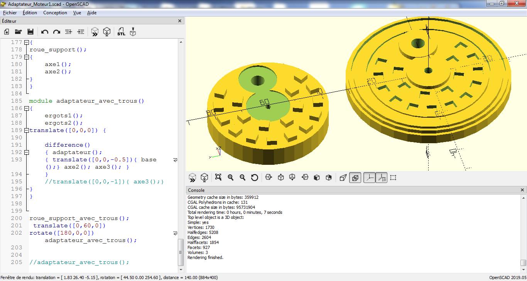527x281 pixels.
Task: Reset the 3D view rotation
Action: 254,178
